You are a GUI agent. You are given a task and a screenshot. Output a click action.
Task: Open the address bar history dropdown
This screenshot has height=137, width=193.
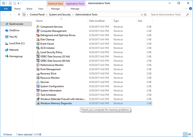pyautogui.click(x=141, y=15)
